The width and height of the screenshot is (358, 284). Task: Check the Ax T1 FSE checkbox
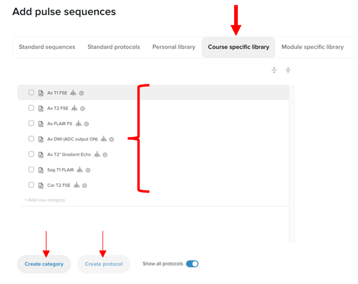click(x=31, y=92)
